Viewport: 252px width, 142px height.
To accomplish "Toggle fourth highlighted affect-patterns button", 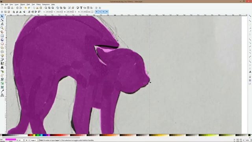I will point(107,12).
